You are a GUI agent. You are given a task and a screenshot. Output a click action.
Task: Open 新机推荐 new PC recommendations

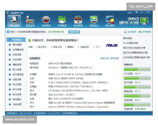tap(110, 21)
